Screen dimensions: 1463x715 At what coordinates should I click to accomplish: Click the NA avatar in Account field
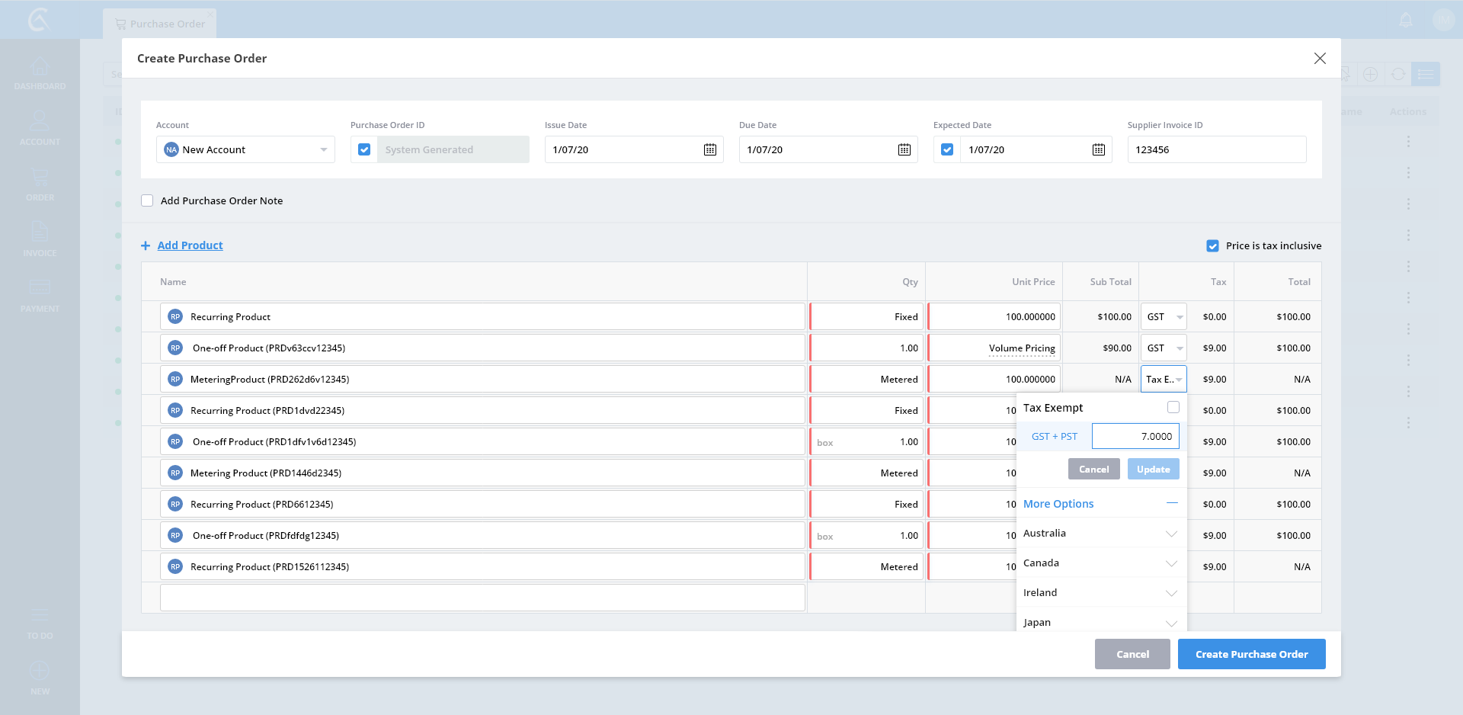(171, 149)
